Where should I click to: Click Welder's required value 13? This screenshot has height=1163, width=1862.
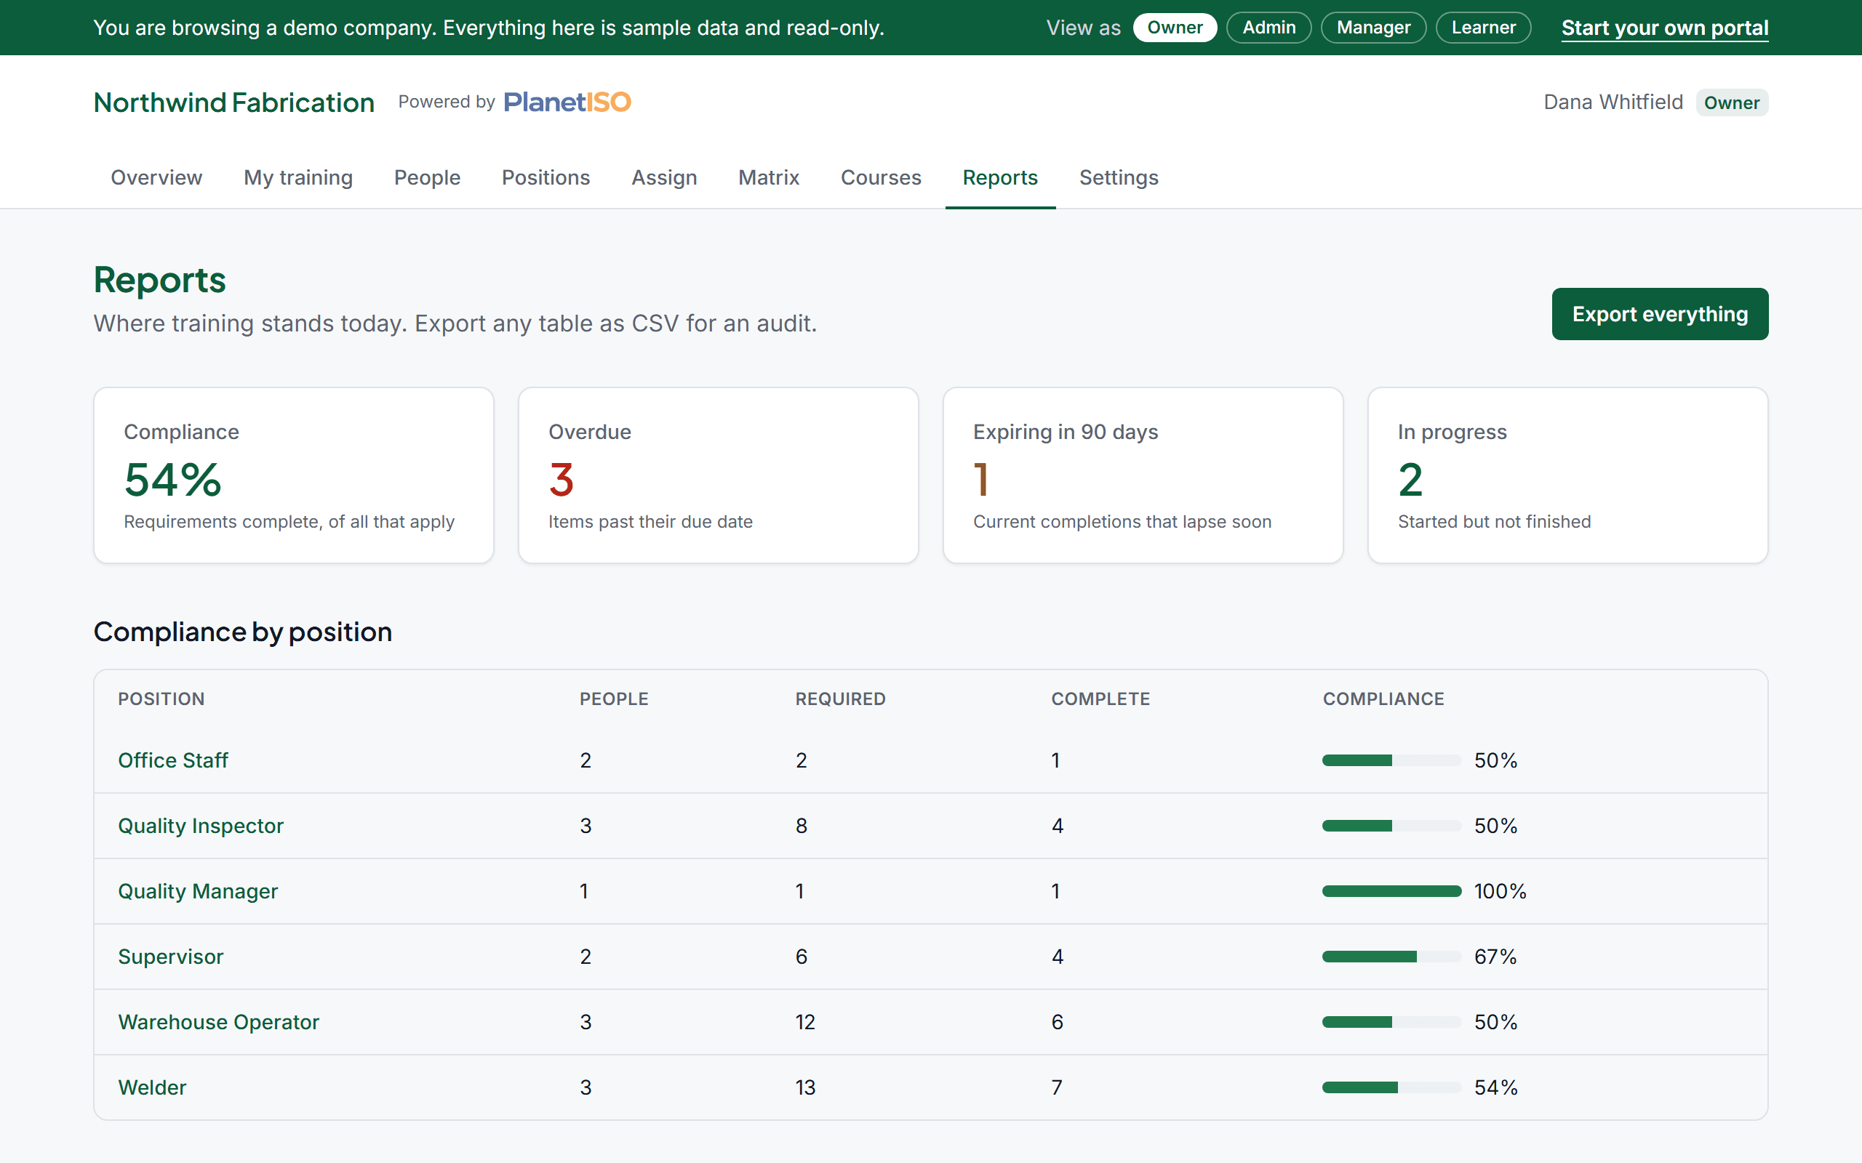click(x=805, y=1087)
